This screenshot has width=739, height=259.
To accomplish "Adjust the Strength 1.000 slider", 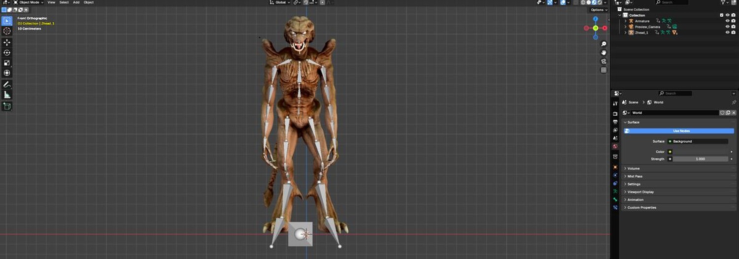I will pyautogui.click(x=700, y=159).
